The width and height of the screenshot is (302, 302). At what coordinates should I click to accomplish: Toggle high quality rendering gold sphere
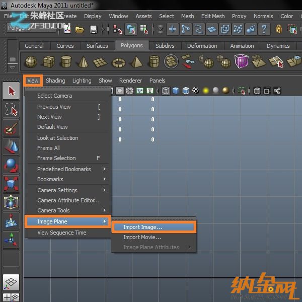(225, 90)
